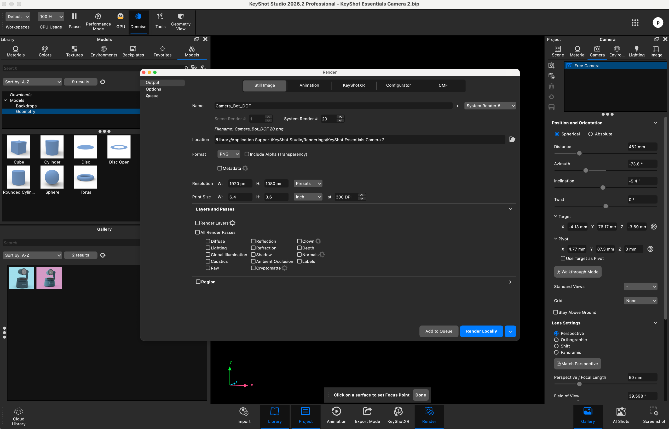Viewport: 669px width, 429px height.
Task: Toggle GPU mode icon
Action: coord(120,21)
